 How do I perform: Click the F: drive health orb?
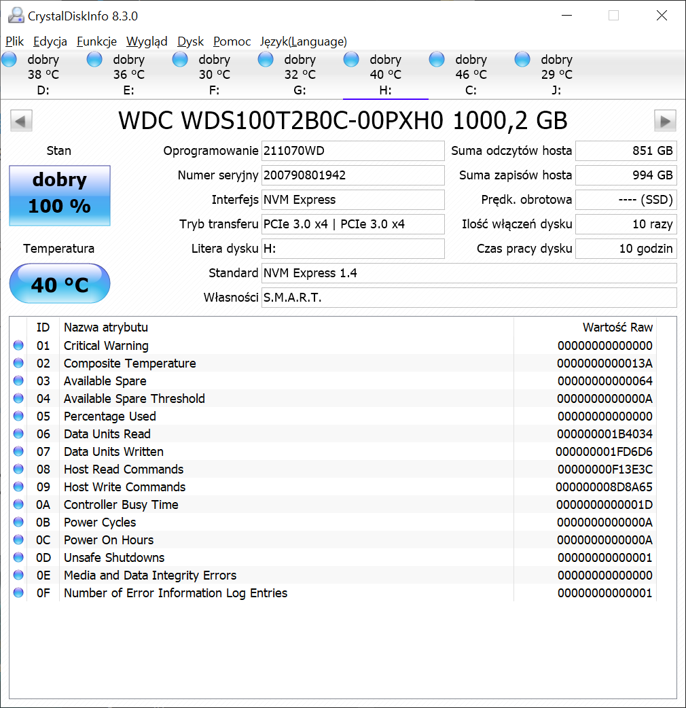pyautogui.click(x=181, y=60)
